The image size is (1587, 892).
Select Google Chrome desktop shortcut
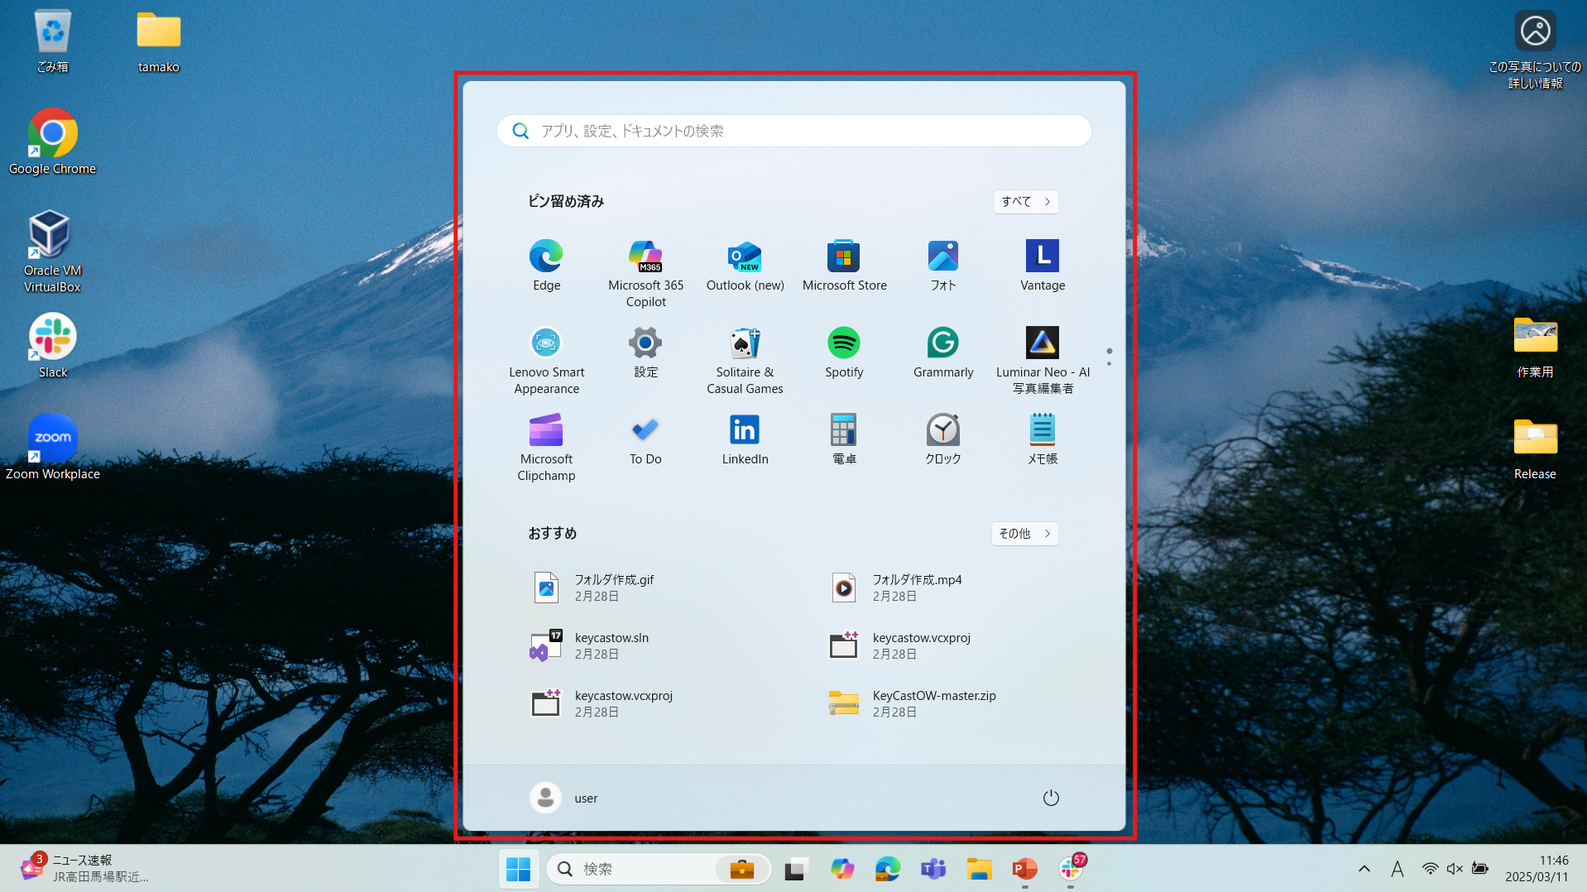coord(52,142)
